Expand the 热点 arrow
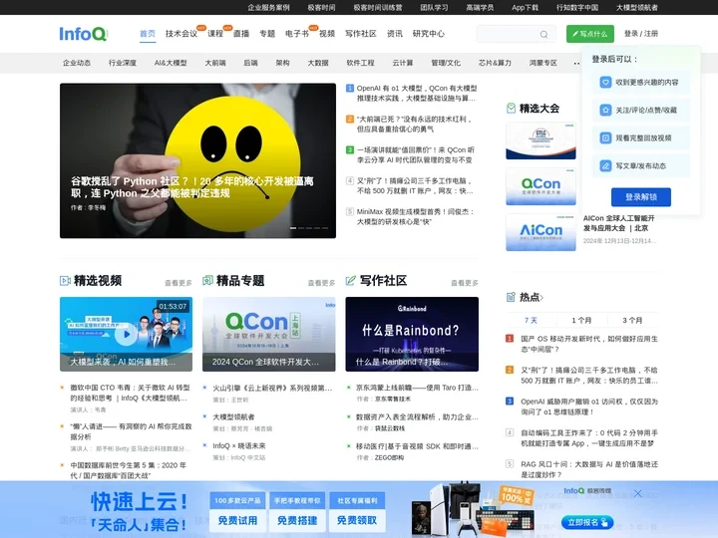 541,298
